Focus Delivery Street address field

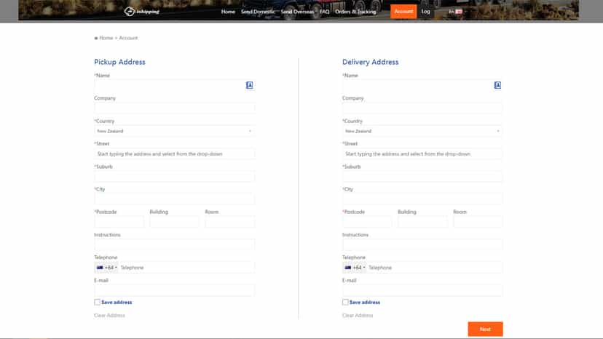(422, 153)
